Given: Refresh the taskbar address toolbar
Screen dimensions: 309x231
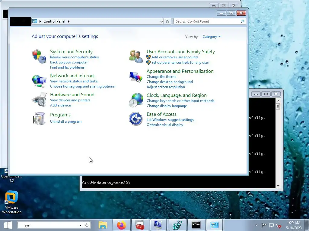Looking at the screenshot, I should [x=87, y=225].
